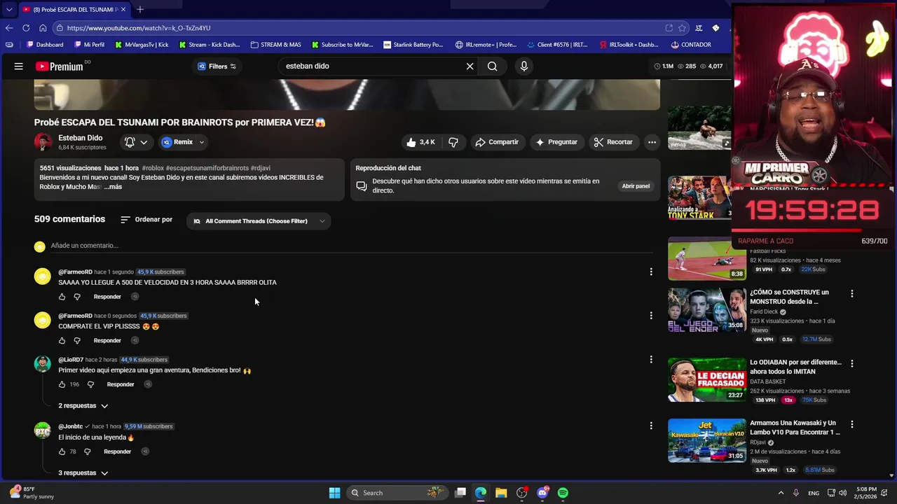The height and width of the screenshot is (504, 897).
Task: Dislike the SAAAA YO LLEGUE comment
Action: (77, 297)
